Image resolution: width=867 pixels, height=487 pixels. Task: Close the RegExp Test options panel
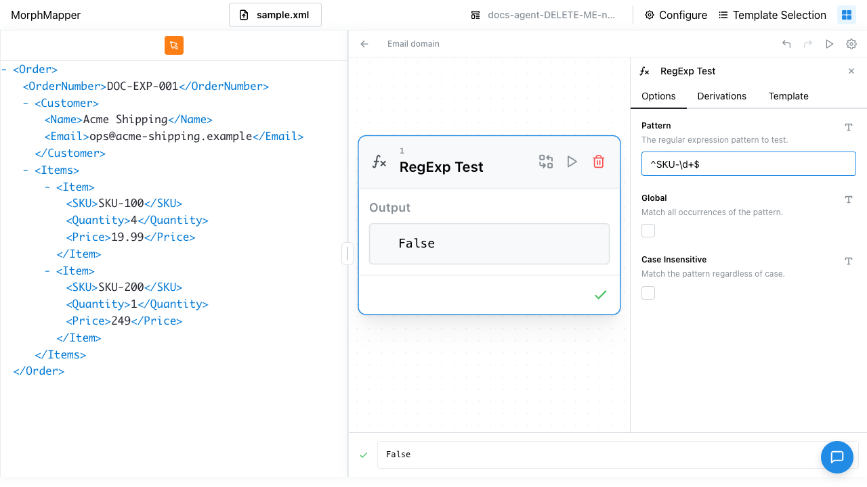pos(851,71)
